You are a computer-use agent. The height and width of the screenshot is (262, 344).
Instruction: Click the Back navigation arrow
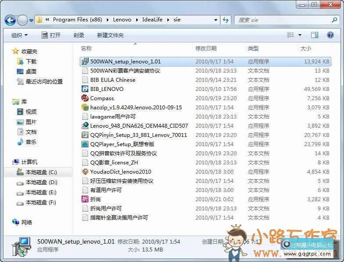10,20
